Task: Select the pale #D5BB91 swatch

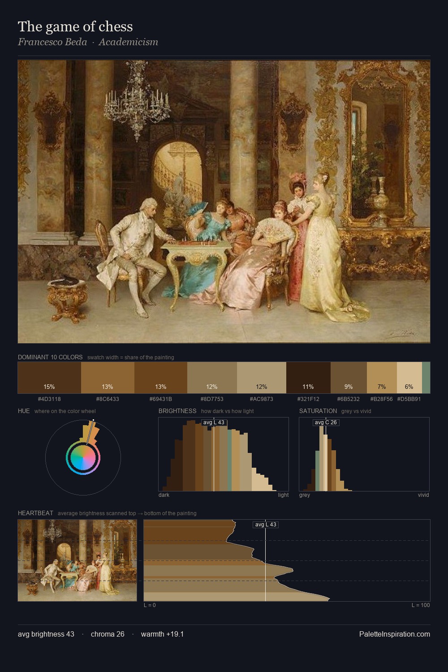Action: [409, 377]
